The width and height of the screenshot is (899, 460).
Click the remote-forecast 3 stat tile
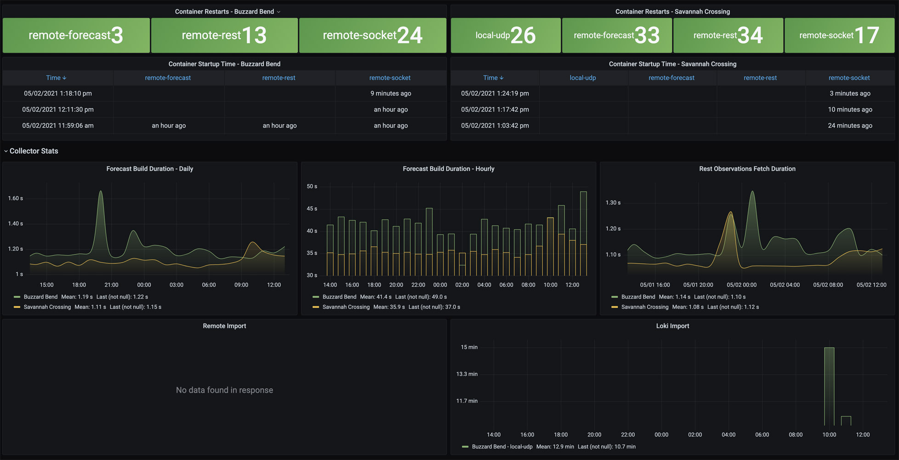coord(76,35)
